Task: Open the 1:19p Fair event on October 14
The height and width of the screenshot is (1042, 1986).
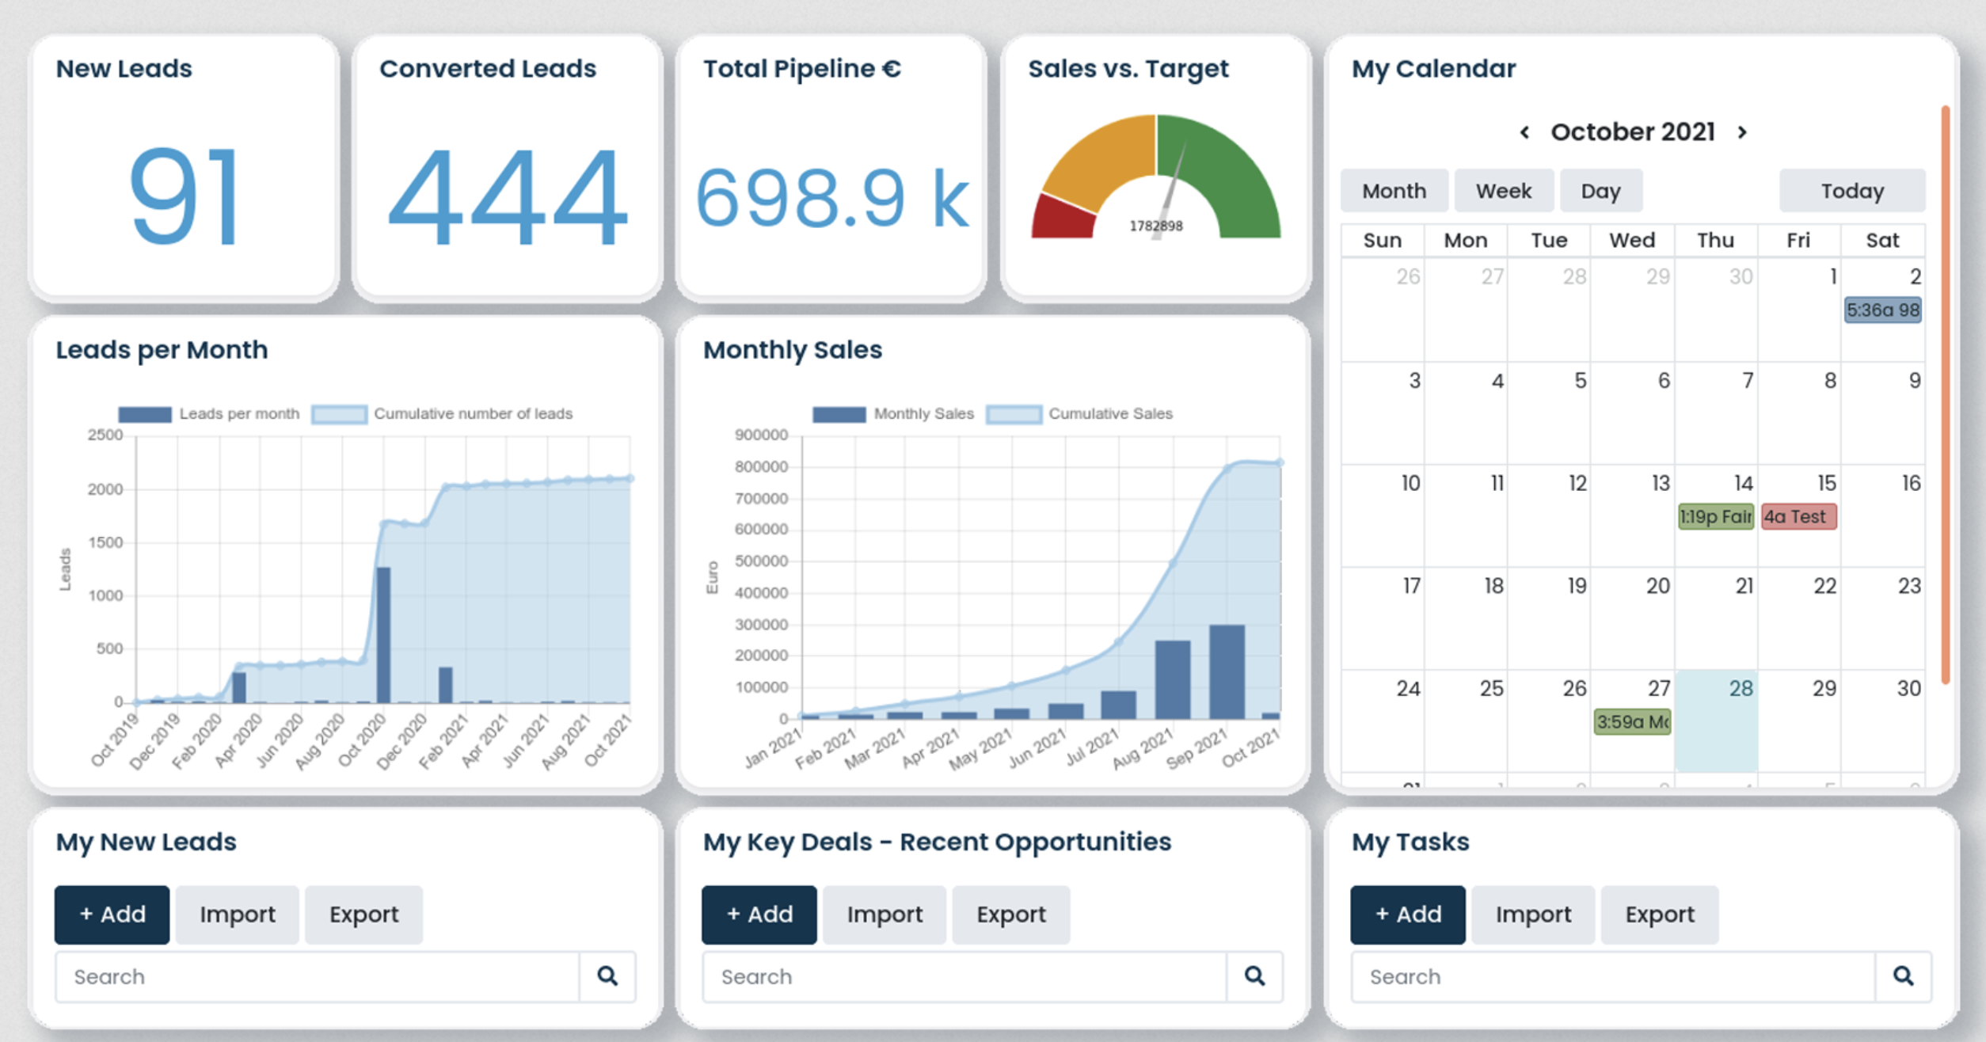Action: [x=1716, y=517]
